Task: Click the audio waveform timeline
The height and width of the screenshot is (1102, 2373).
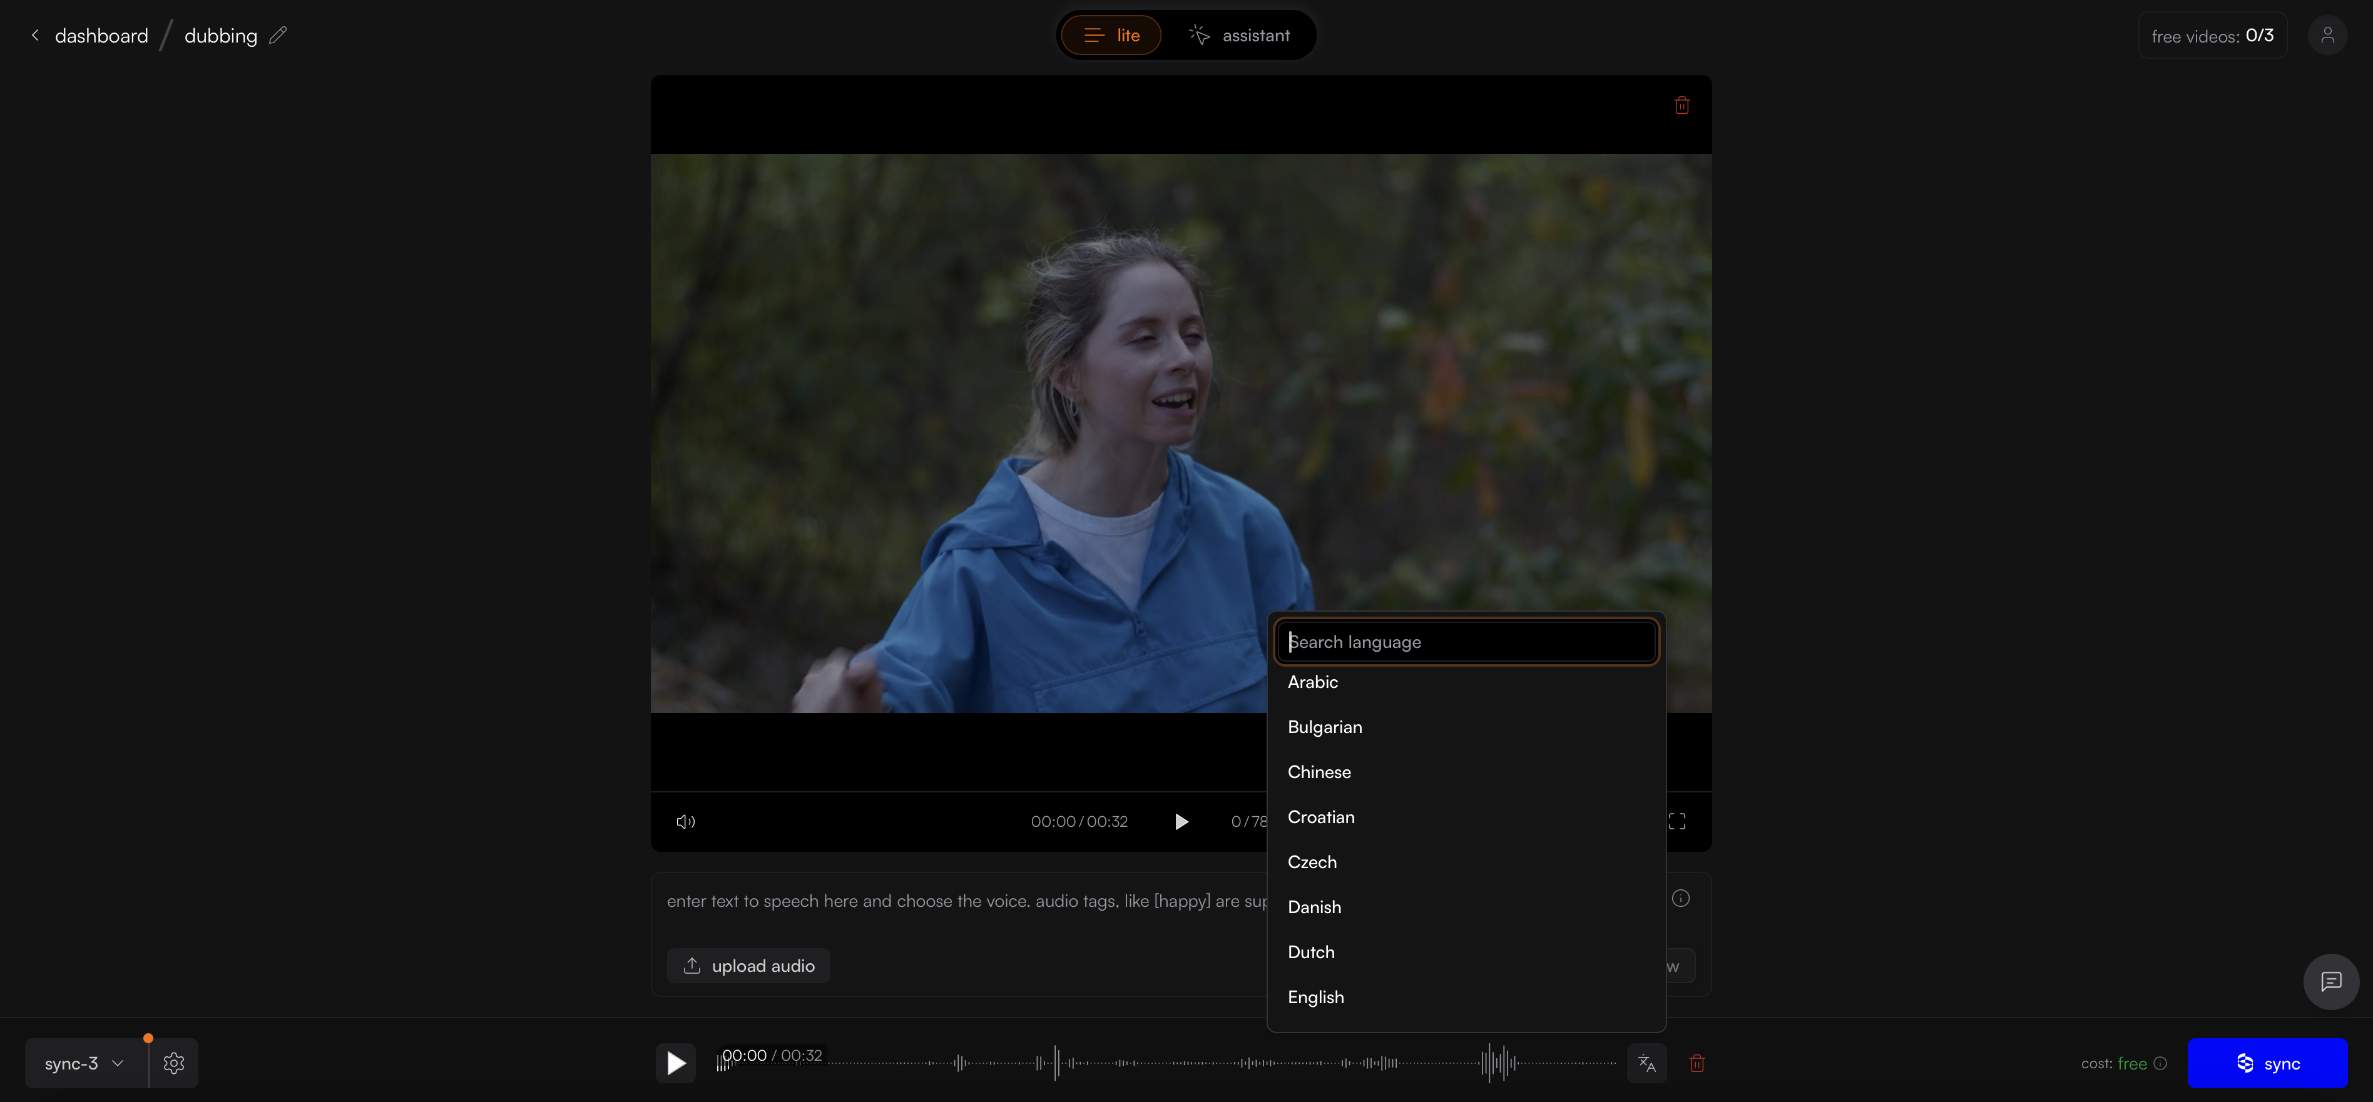Action: (x=1198, y=1063)
